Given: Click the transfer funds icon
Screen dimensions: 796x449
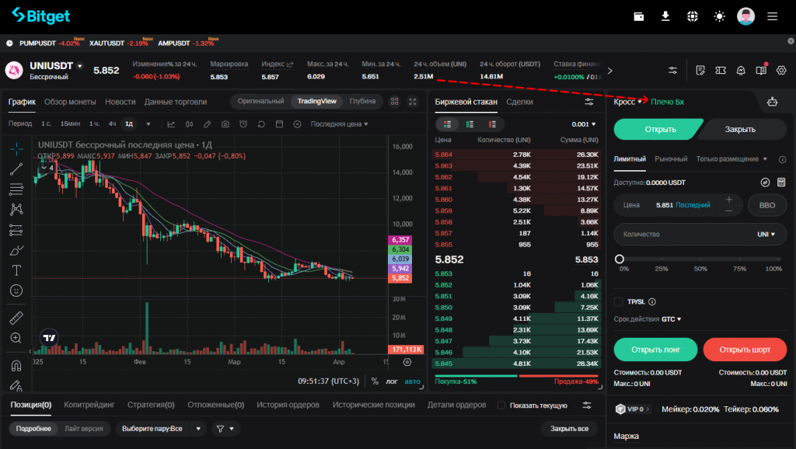Looking at the screenshot, I should tap(765, 182).
